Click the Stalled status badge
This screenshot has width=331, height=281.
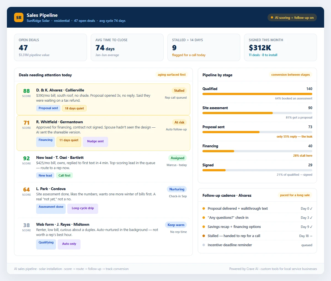[179, 91]
